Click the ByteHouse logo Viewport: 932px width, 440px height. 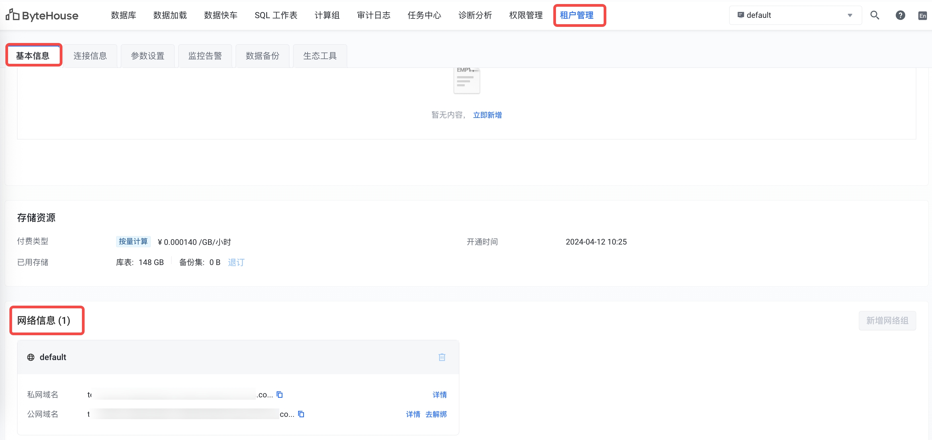pyautogui.click(x=42, y=15)
